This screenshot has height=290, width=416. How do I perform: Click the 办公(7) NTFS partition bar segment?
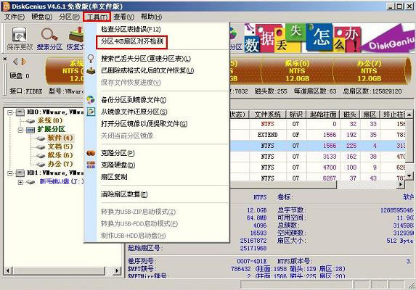click(370, 71)
